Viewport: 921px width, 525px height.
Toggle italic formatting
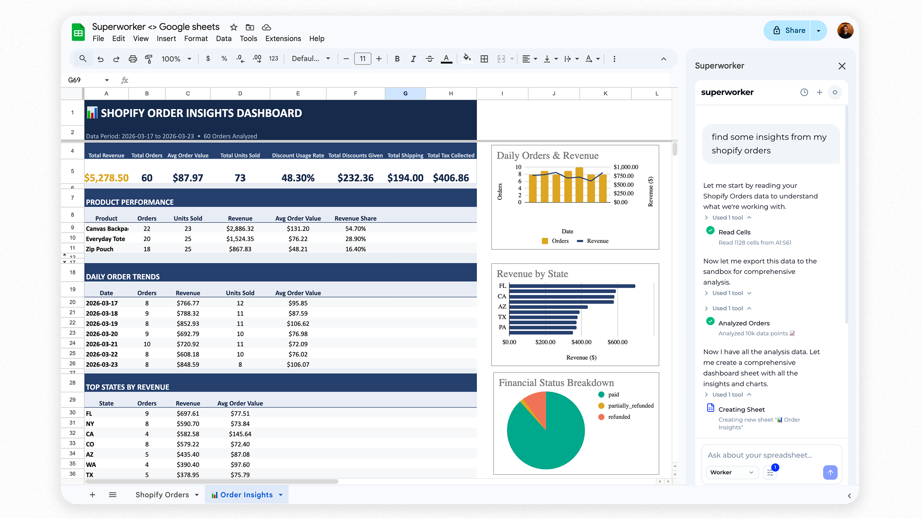[x=413, y=58]
